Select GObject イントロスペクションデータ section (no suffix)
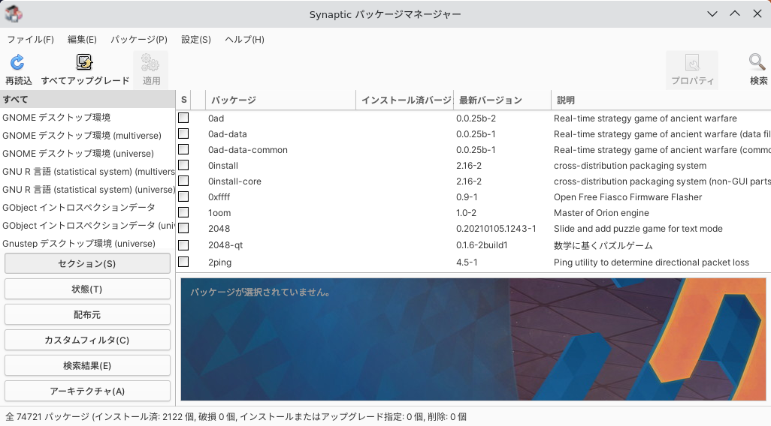This screenshot has height=426, width=771. pyautogui.click(x=87, y=208)
